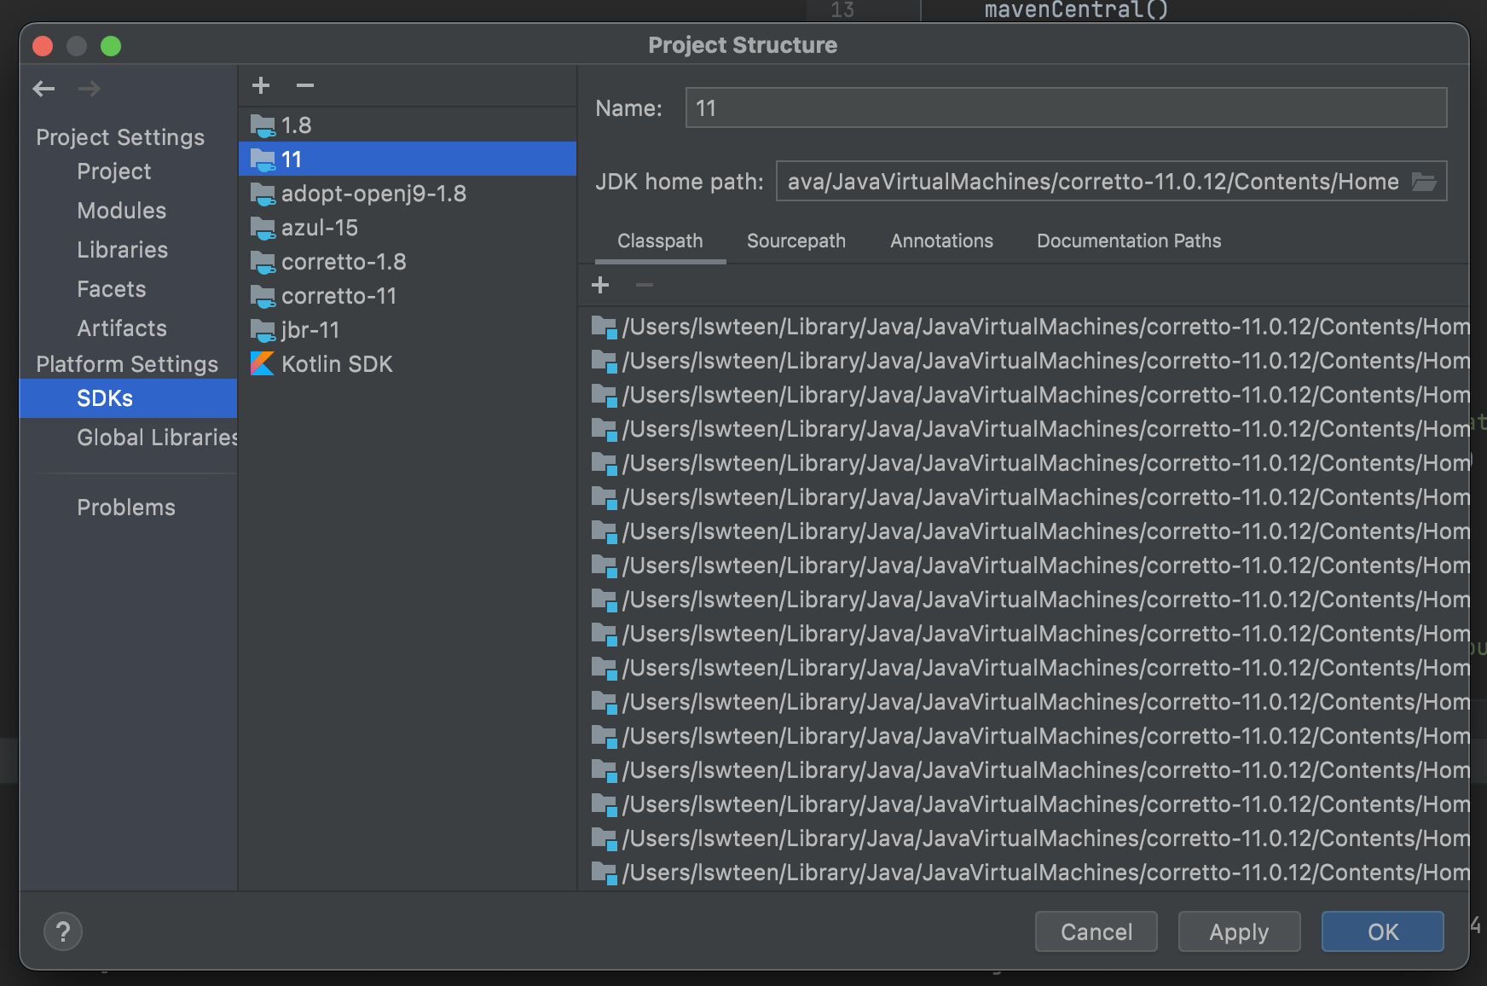Viewport: 1487px width, 986px height.
Task: Select corretto-1.8 SDK
Action: pos(408,262)
